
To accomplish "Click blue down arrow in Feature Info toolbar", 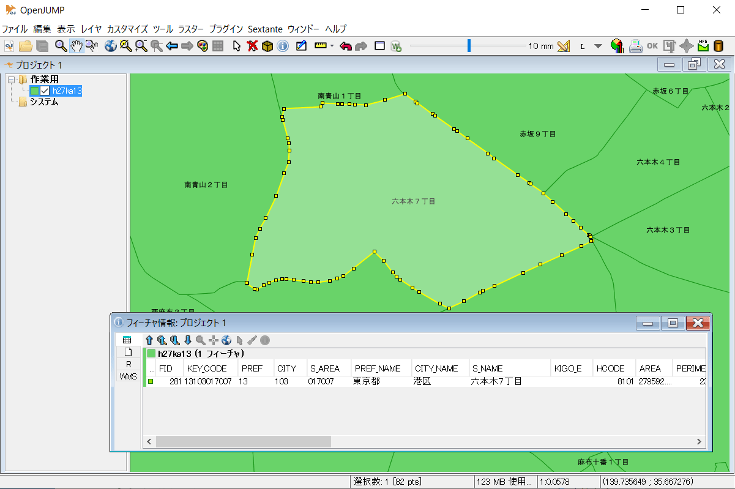I will click(x=188, y=340).
